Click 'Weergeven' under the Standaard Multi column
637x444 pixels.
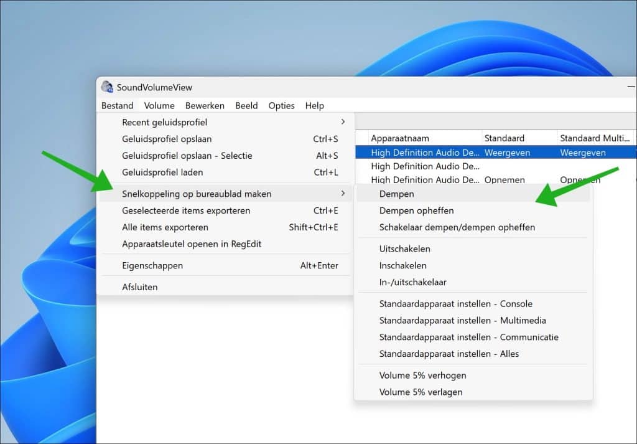(582, 153)
